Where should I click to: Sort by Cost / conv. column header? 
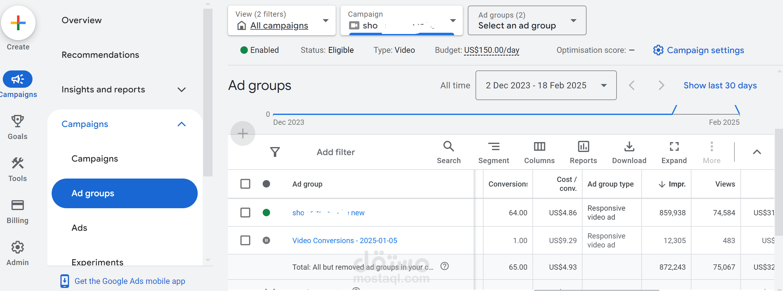(567, 184)
